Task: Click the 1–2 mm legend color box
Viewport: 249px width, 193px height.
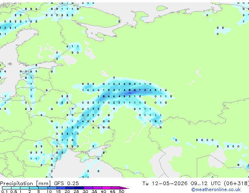Action: [x=25, y=188]
